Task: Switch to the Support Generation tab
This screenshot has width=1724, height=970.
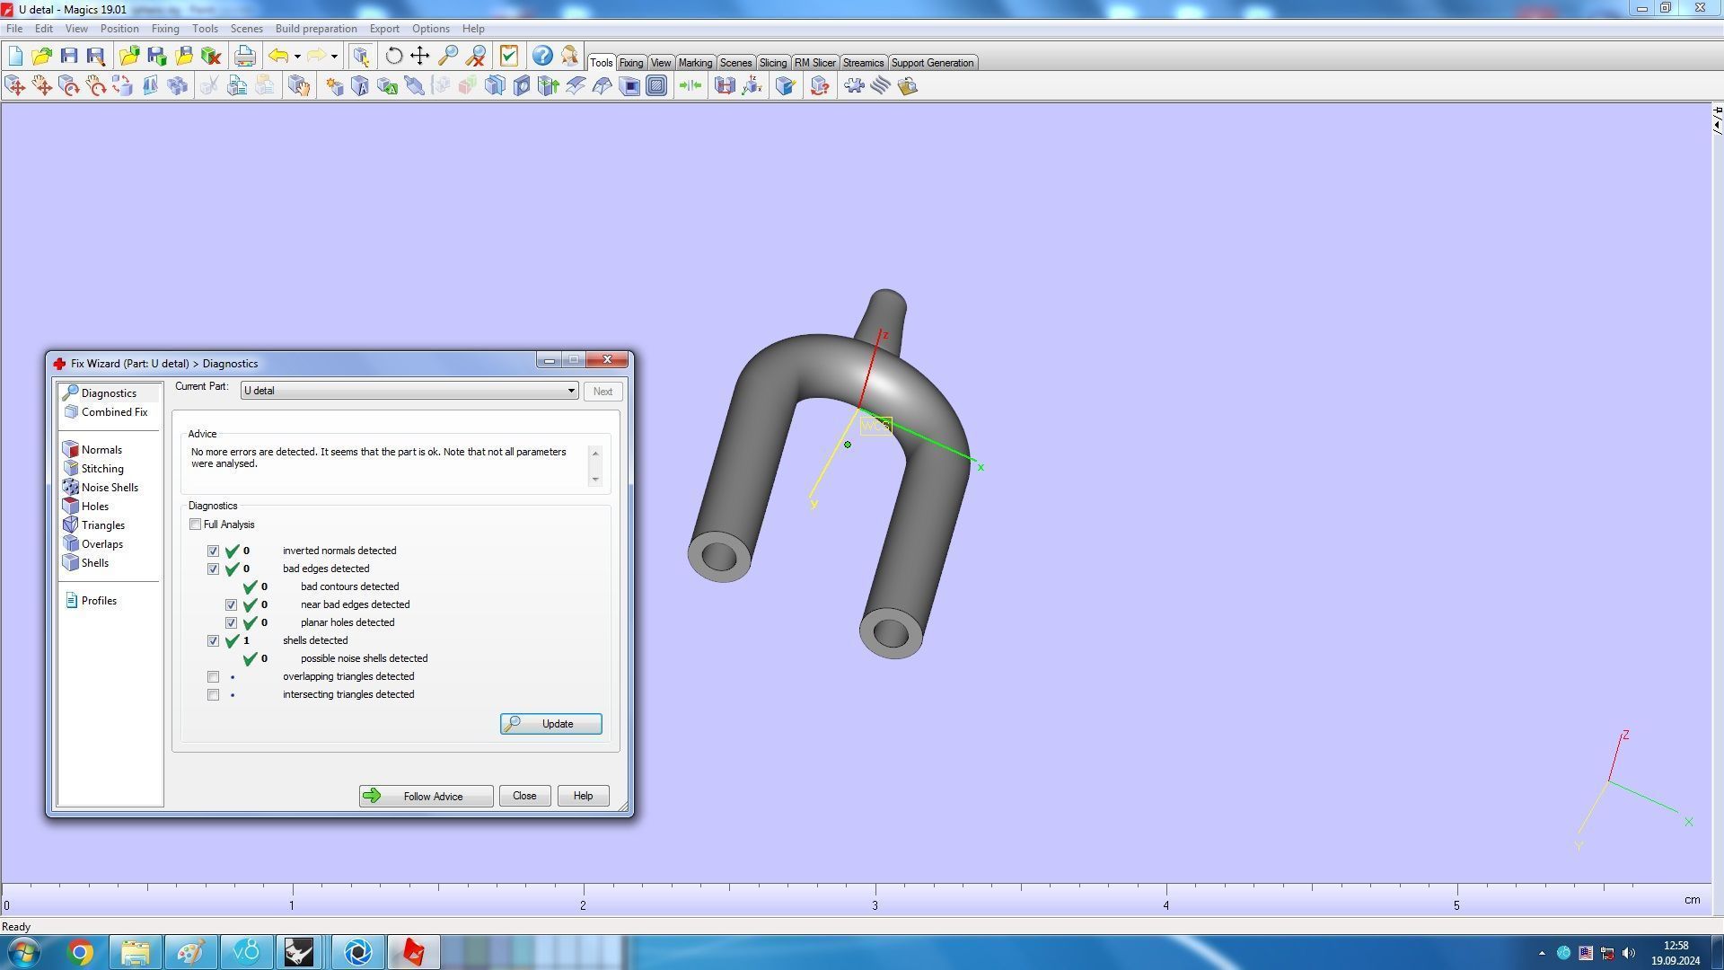Action: click(x=932, y=63)
